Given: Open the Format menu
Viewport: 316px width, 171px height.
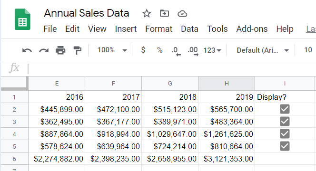Looking at the screenshot, I should point(159,29).
